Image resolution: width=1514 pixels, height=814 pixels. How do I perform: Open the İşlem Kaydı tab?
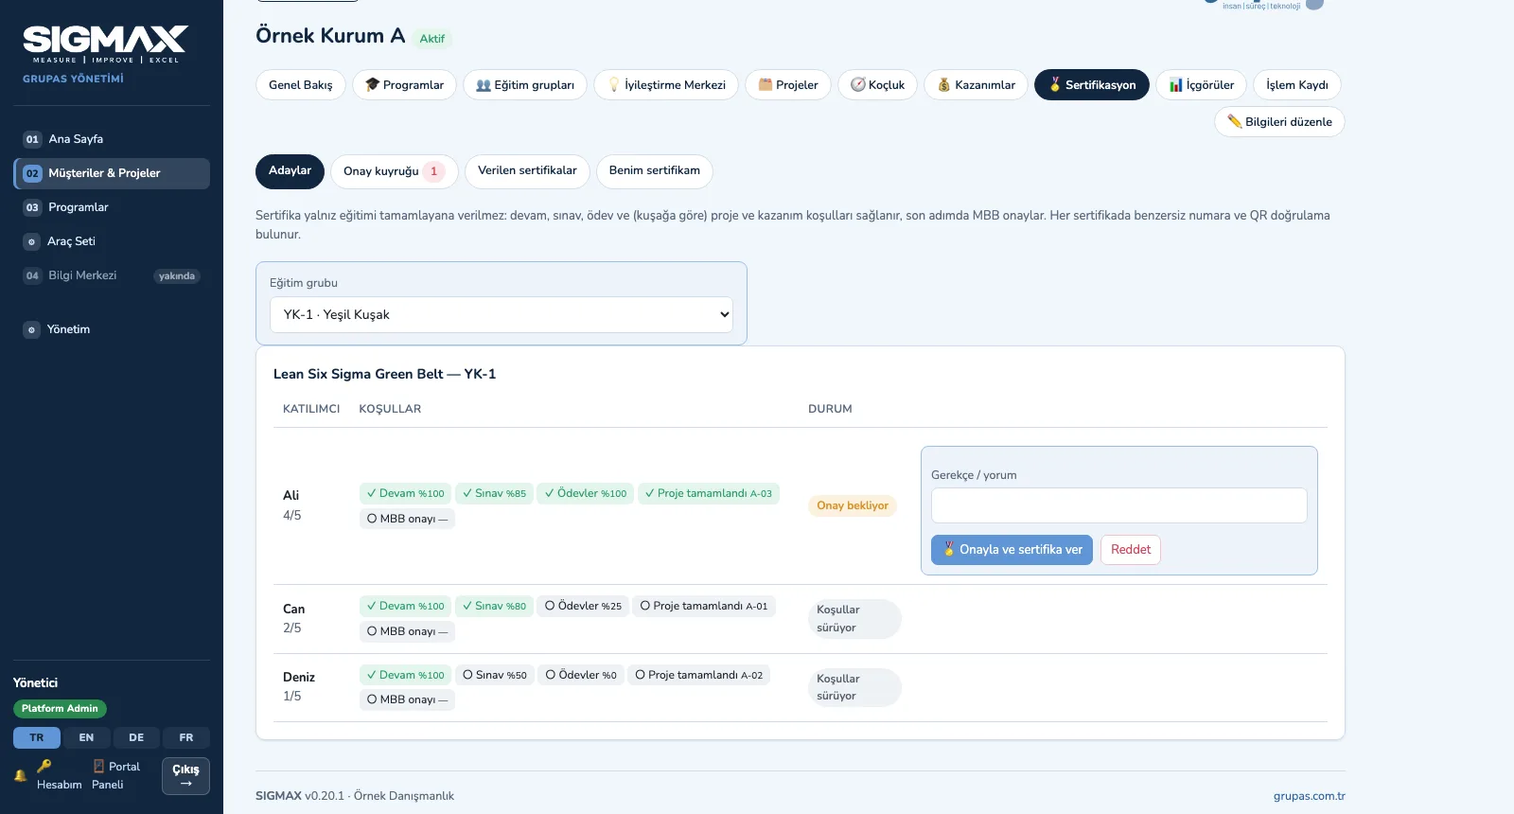click(x=1297, y=85)
